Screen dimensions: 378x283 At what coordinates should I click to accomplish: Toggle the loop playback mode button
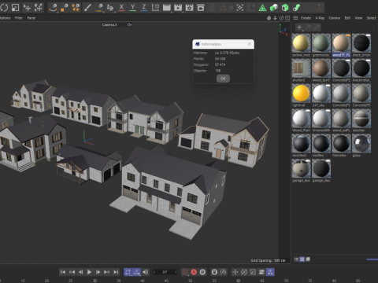point(128,272)
